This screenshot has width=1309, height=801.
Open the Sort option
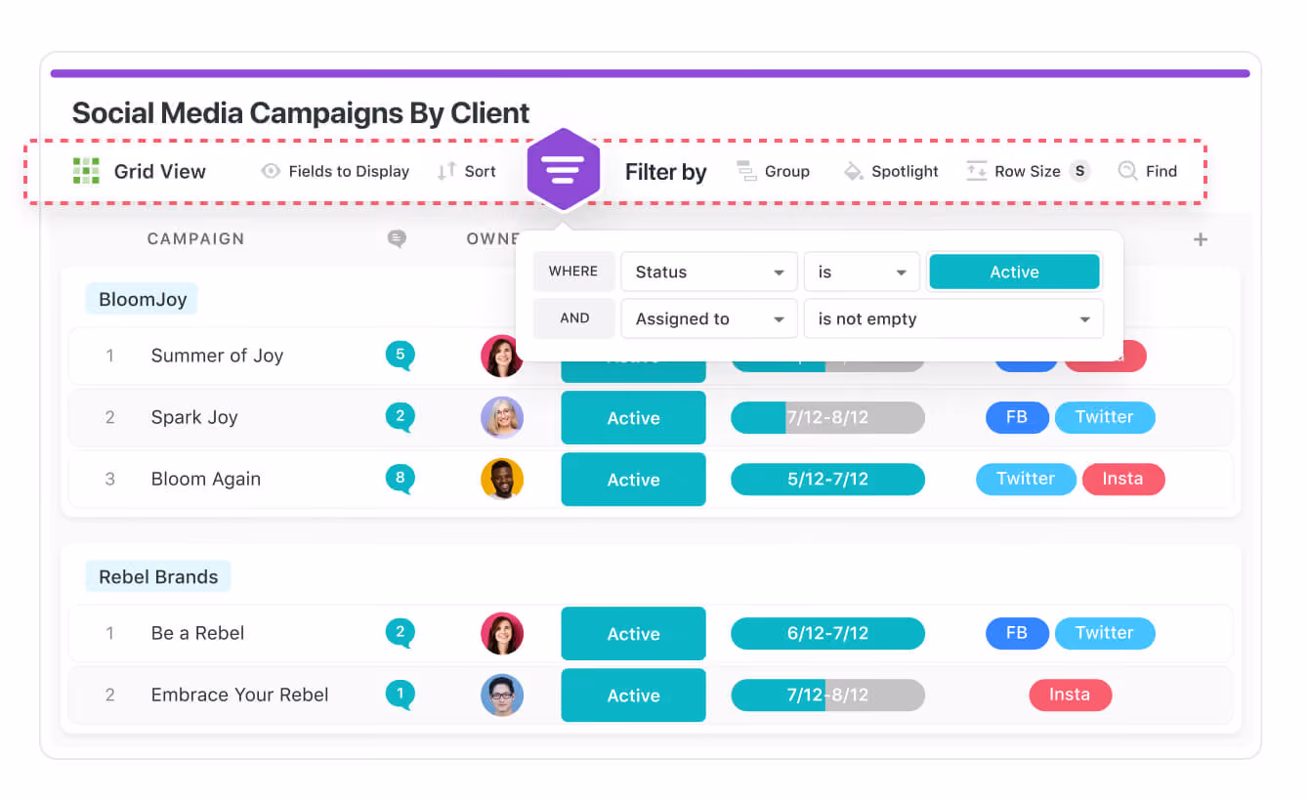point(466,171)
